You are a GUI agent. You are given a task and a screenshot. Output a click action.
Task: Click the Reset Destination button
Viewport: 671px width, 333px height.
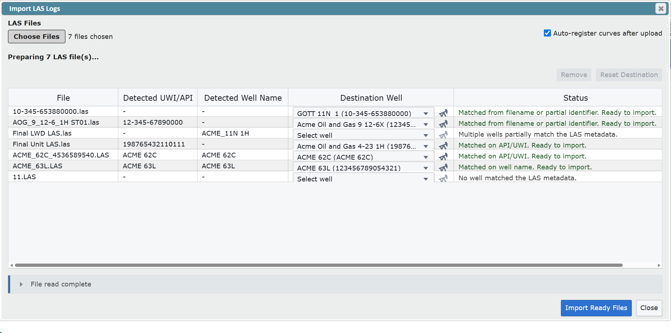coord(629,75)
